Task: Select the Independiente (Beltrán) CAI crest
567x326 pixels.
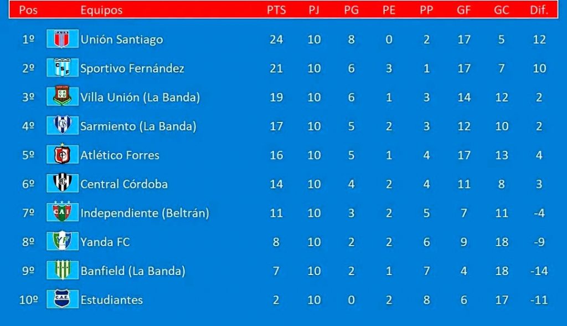Action: click(62, 212)
